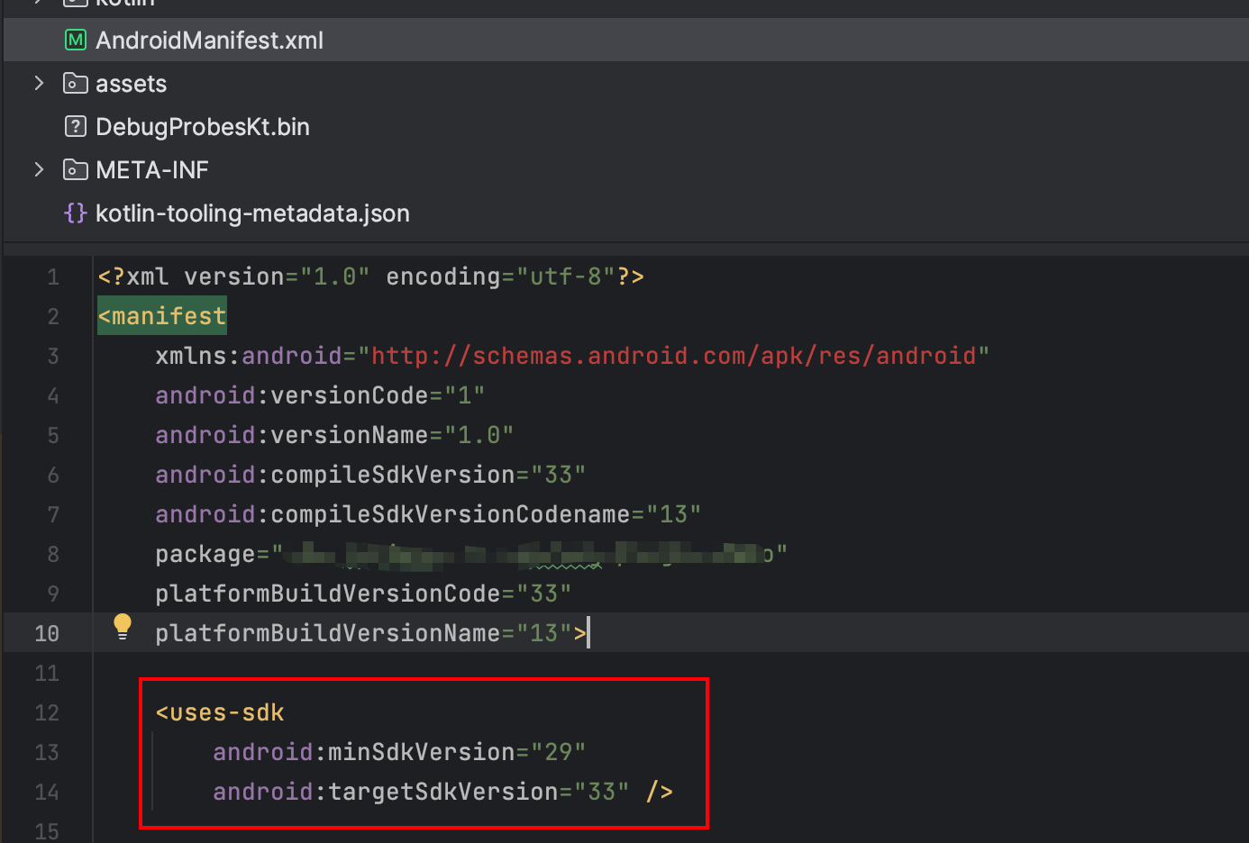
Task: Click the platformBuildVersionName="13" attribute
Action: pyautogui.click(x=363, y=633)
